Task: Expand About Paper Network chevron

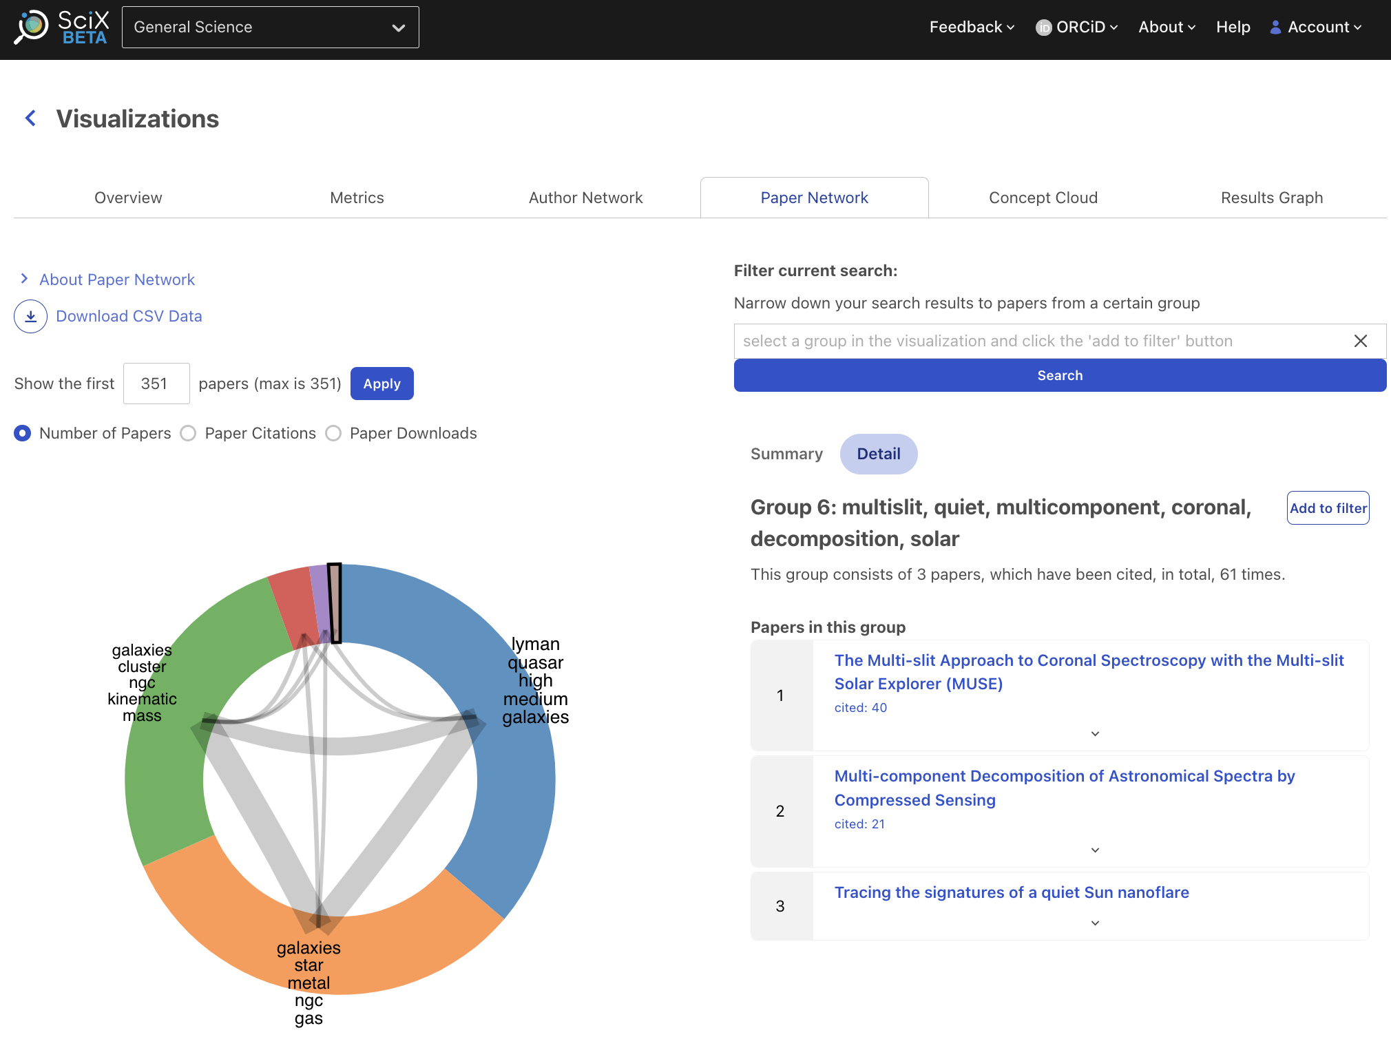Action: [x=24, y=279]
